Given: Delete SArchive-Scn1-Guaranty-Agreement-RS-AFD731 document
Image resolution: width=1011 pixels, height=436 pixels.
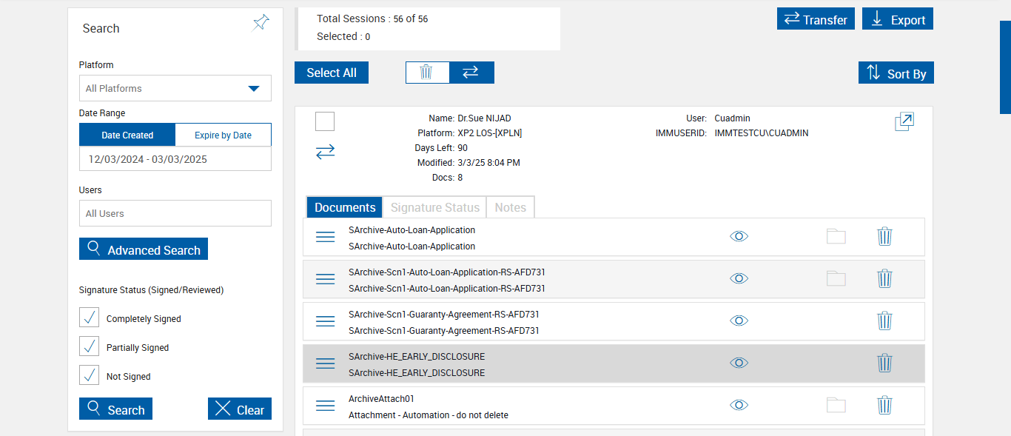Looking at the screenshot, I should coord(884,321).
